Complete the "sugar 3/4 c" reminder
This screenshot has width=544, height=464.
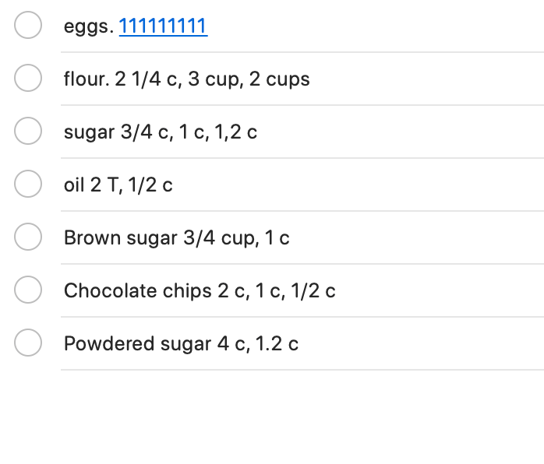pos(28,132)
